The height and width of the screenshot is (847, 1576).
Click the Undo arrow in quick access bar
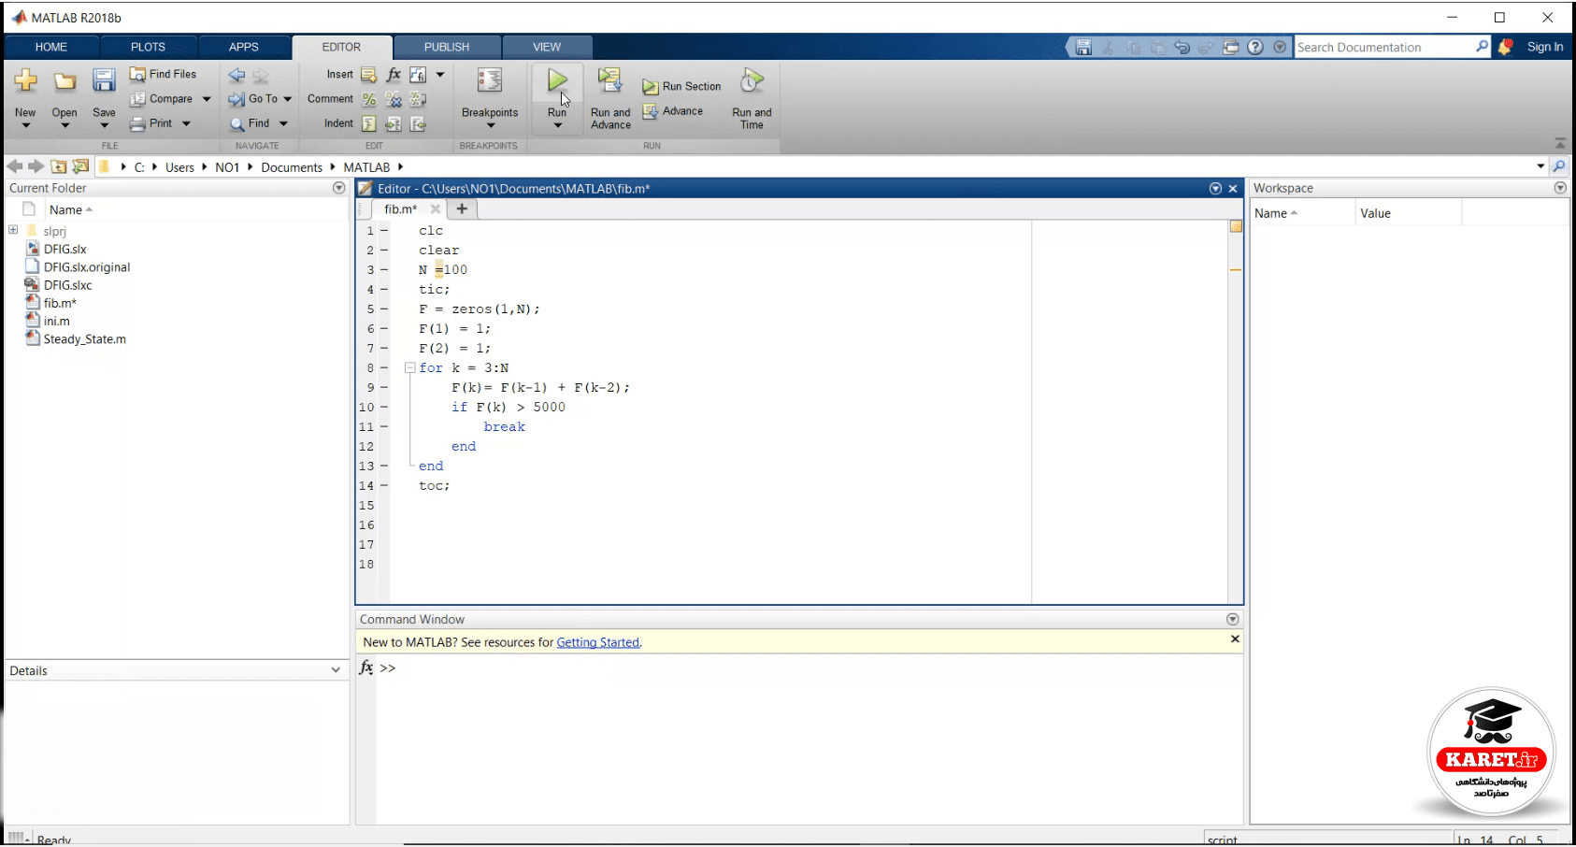[1182, 47]
